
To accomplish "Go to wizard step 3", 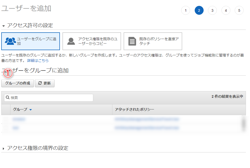I will pos(212,10).
